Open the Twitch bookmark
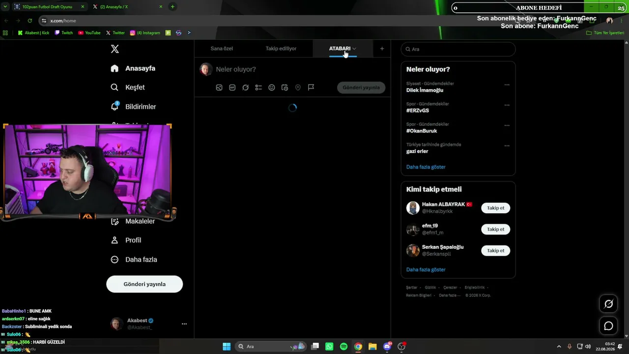 click(64, 33)
